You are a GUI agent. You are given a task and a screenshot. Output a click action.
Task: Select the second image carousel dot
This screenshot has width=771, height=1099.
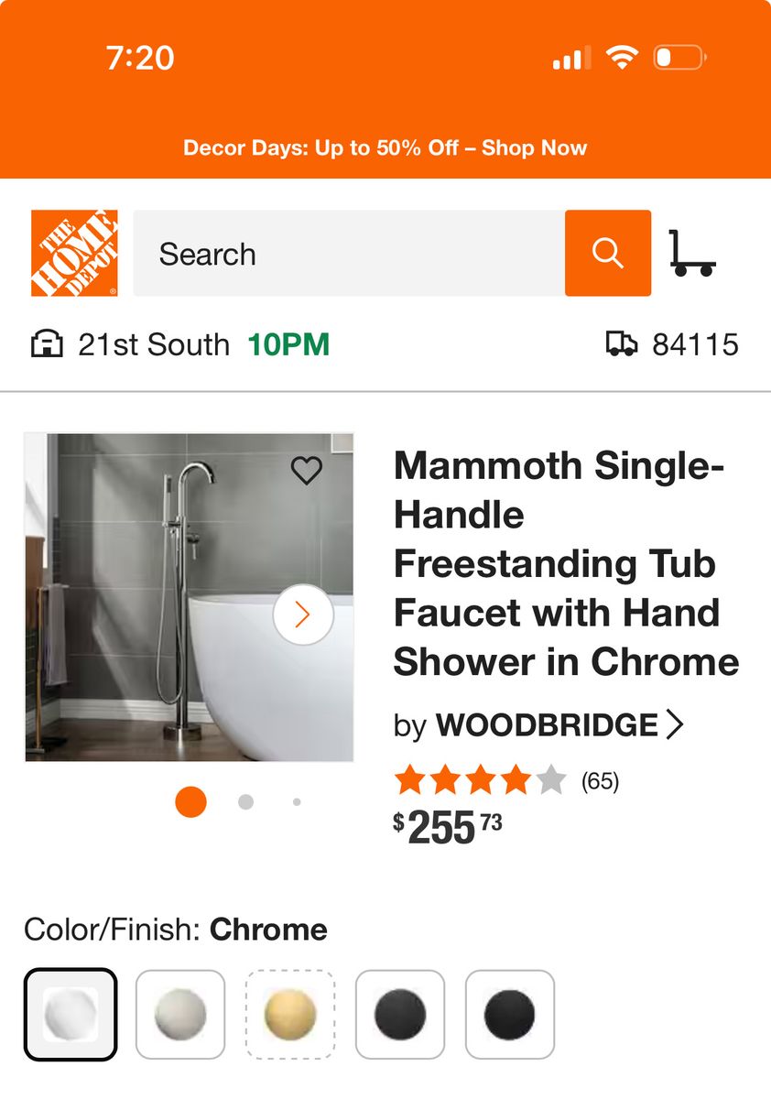tap(245, 802)
